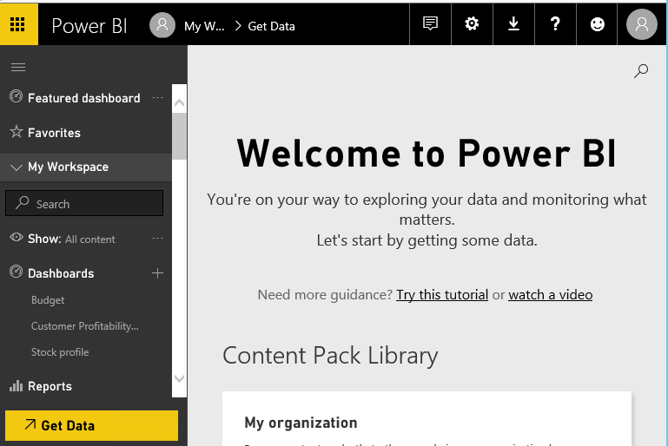This screenshot has height=446, width=668.
Task: Click the navigation scrollbar up arrow
Action: pyautogui.click(x=179, y=102)
